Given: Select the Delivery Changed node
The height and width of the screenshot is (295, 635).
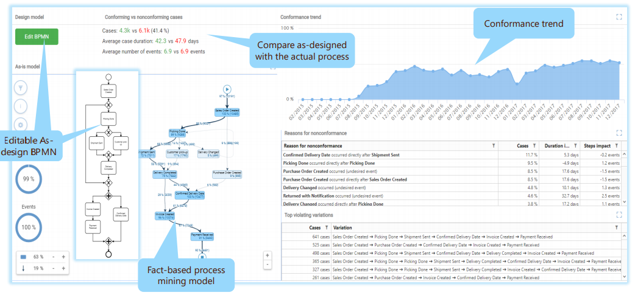Looking at the screenshot, I should click(x=208, y=153).
